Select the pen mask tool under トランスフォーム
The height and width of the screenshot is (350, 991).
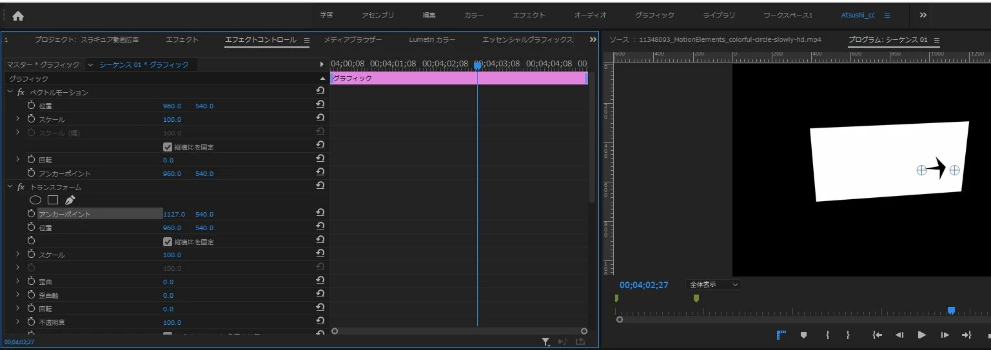pyautogui.click(x=70, y=200)
